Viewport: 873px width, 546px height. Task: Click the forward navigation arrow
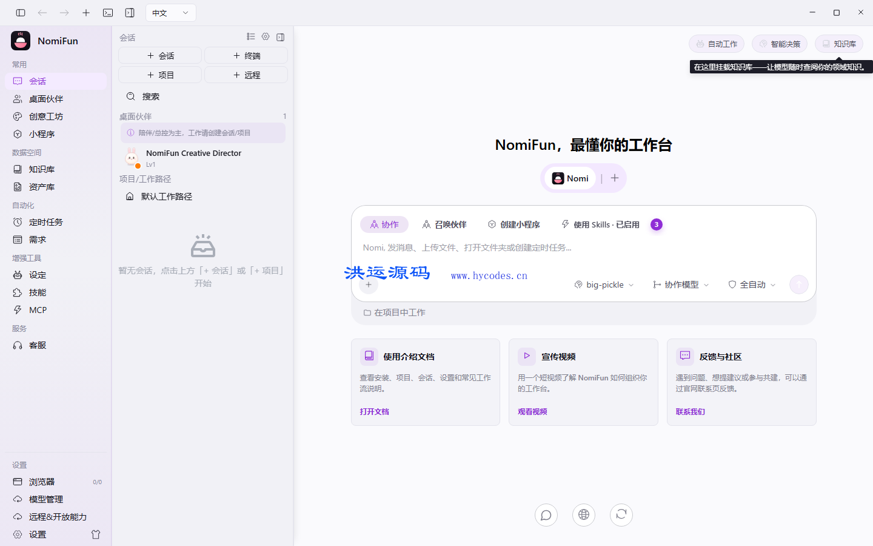coord(64,13)
